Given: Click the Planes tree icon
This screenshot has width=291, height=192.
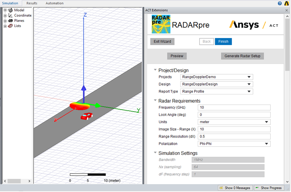Looking at the screenshot, I should click(10, 21).
